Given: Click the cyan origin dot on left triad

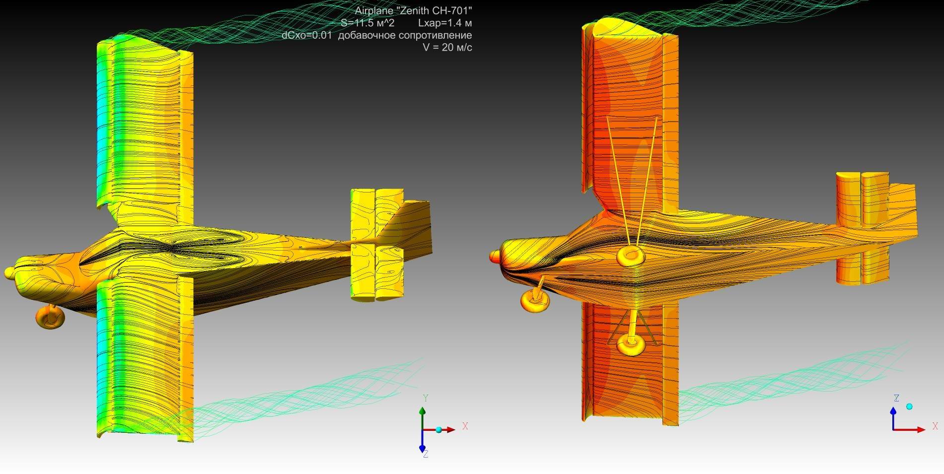Looking at the screenshot, I should 438,430.
